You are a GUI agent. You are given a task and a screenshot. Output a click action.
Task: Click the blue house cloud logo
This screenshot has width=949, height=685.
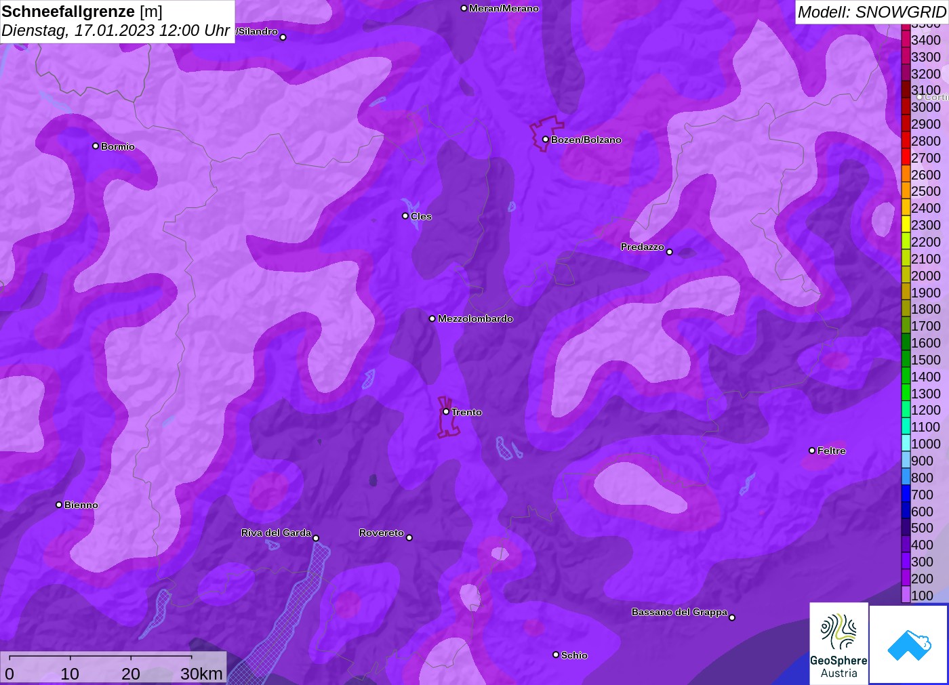tap(909, 644)
